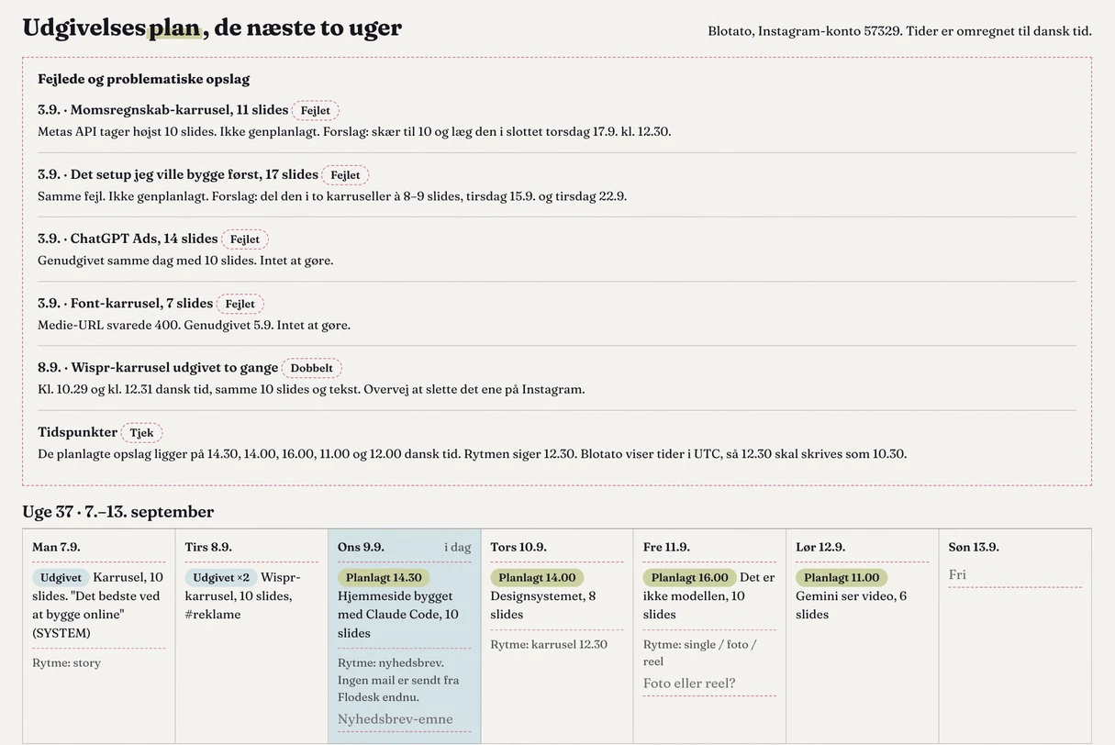
Task: Click 'Rytme: story' under Monday
Action: tap(66, 662)
